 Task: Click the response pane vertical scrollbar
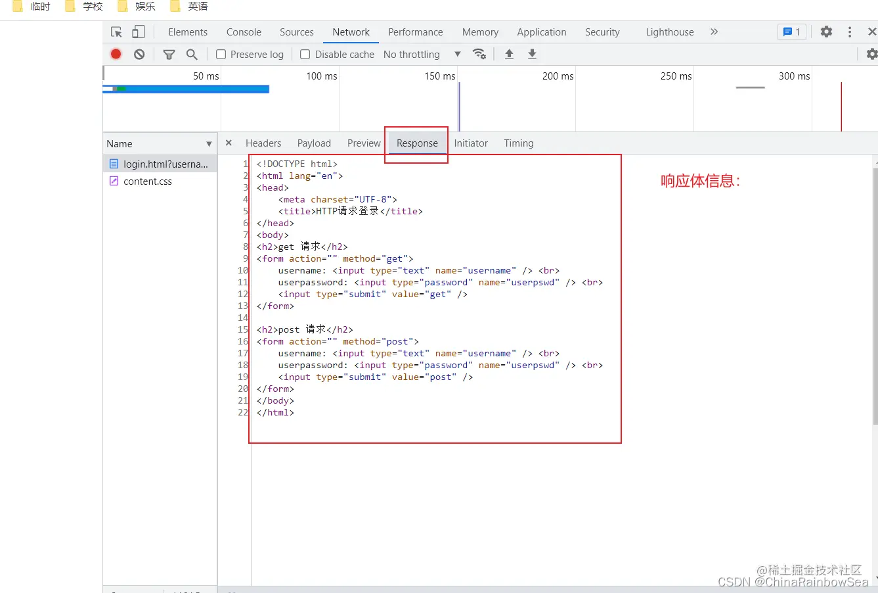875,296
